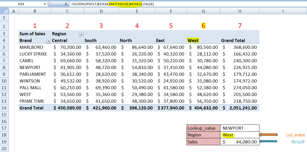Click the cell with 56,350.00
307x152 pixels.
(203, 101)
